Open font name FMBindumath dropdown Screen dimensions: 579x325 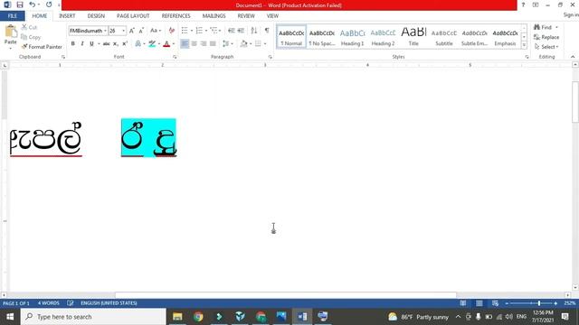(105, 31)
